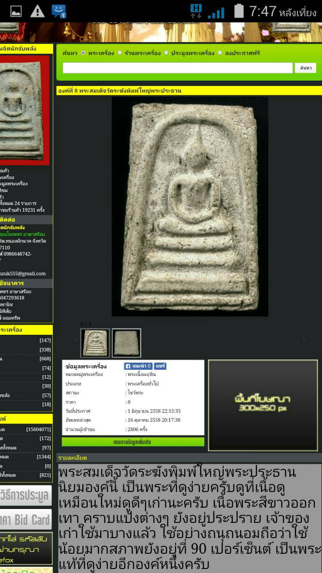Select the ร้านพระเครื่อง radio option
Image resolution: width=322 pixels, height=573 pixels.
(x=120, y=53)
